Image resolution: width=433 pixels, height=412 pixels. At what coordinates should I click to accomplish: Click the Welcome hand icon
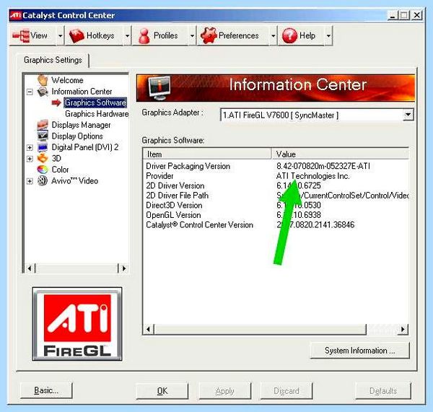click(43, 80)
